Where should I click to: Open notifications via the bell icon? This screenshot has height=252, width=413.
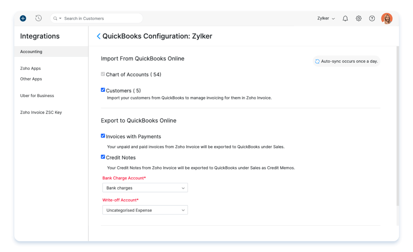[345, 18]
